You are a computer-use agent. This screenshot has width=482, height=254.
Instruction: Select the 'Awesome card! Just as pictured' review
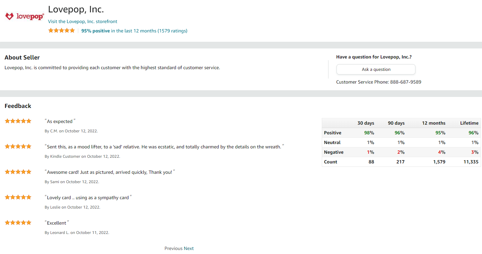pyautogui.click(x=110, y=172)
